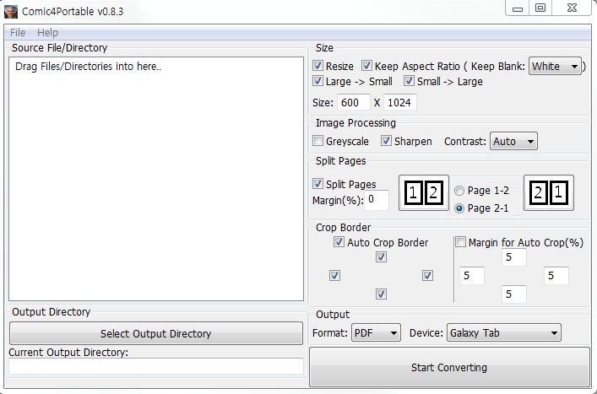The width and height of the screenshot is (597, 394).
Task: Toggle the right border crop checkbox
Action: pyautogui.click(x=427, y=276)
